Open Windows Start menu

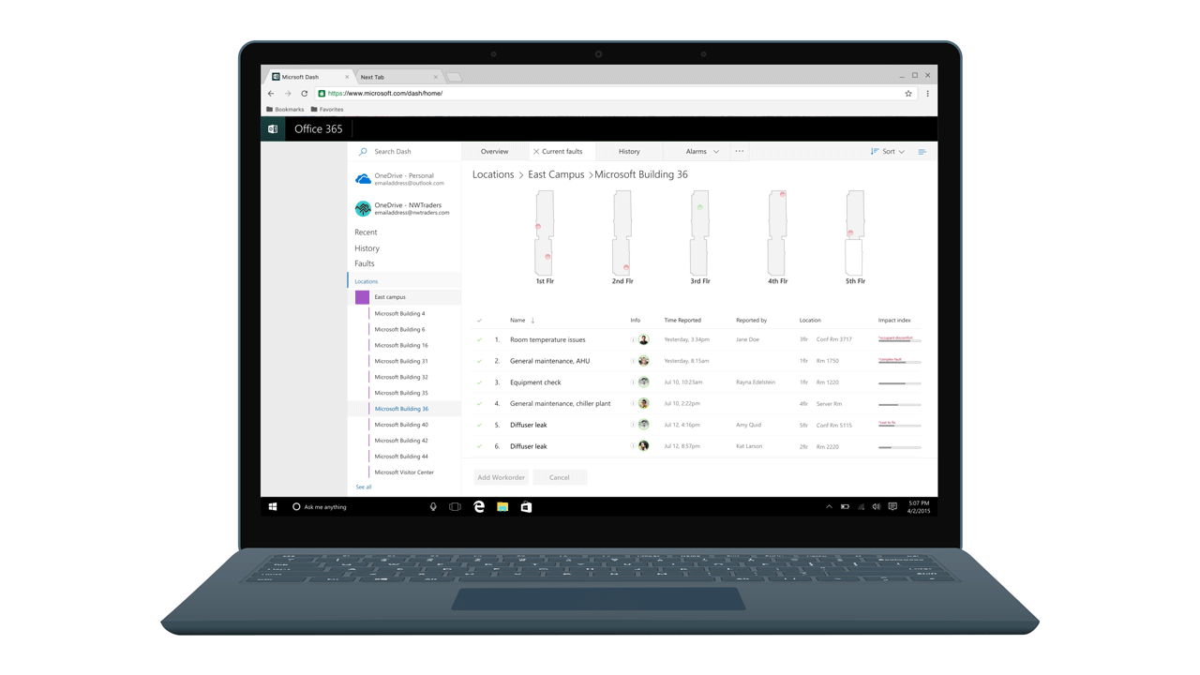(273, 507)
